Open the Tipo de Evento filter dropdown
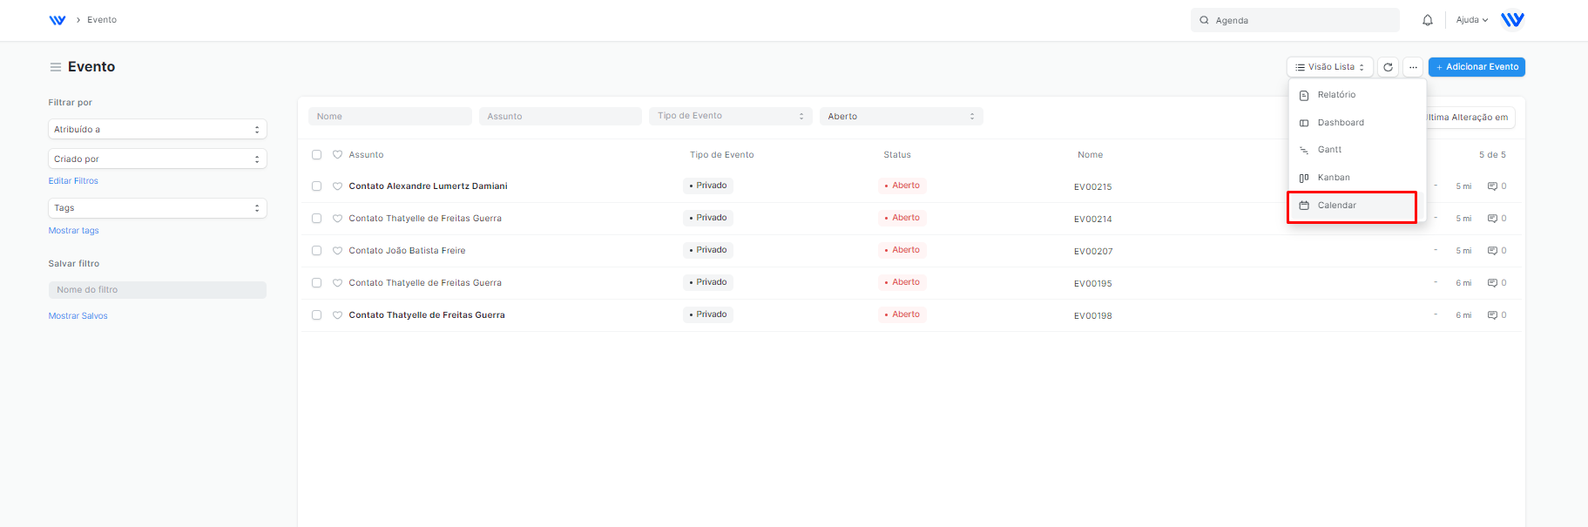Image resolution: width=1588 pixels, height=527 pixels. (x=730, y=116)
